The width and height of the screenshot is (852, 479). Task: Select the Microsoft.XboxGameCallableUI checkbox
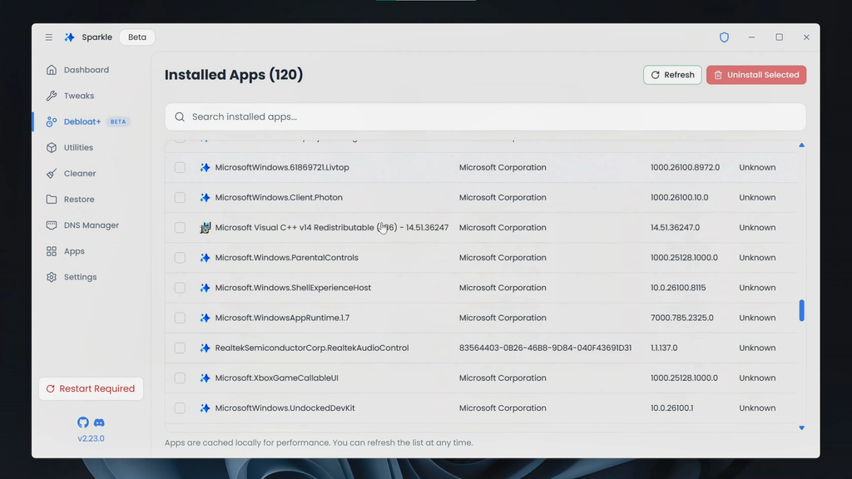pyautogui.click(x=180, y=378)
